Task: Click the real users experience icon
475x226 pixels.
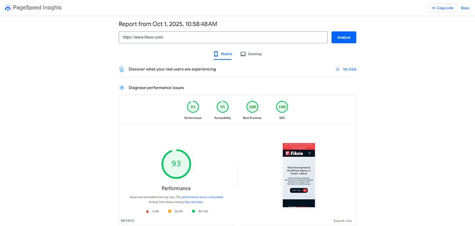Action: point(121,69)
